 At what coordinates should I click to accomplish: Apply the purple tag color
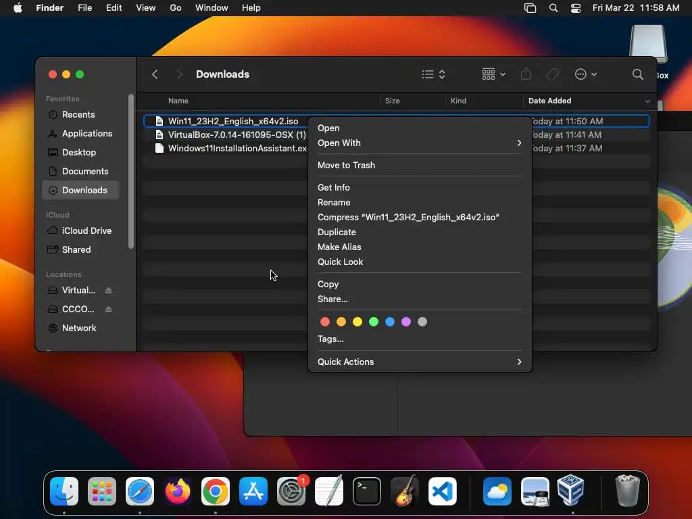point(406,322)
